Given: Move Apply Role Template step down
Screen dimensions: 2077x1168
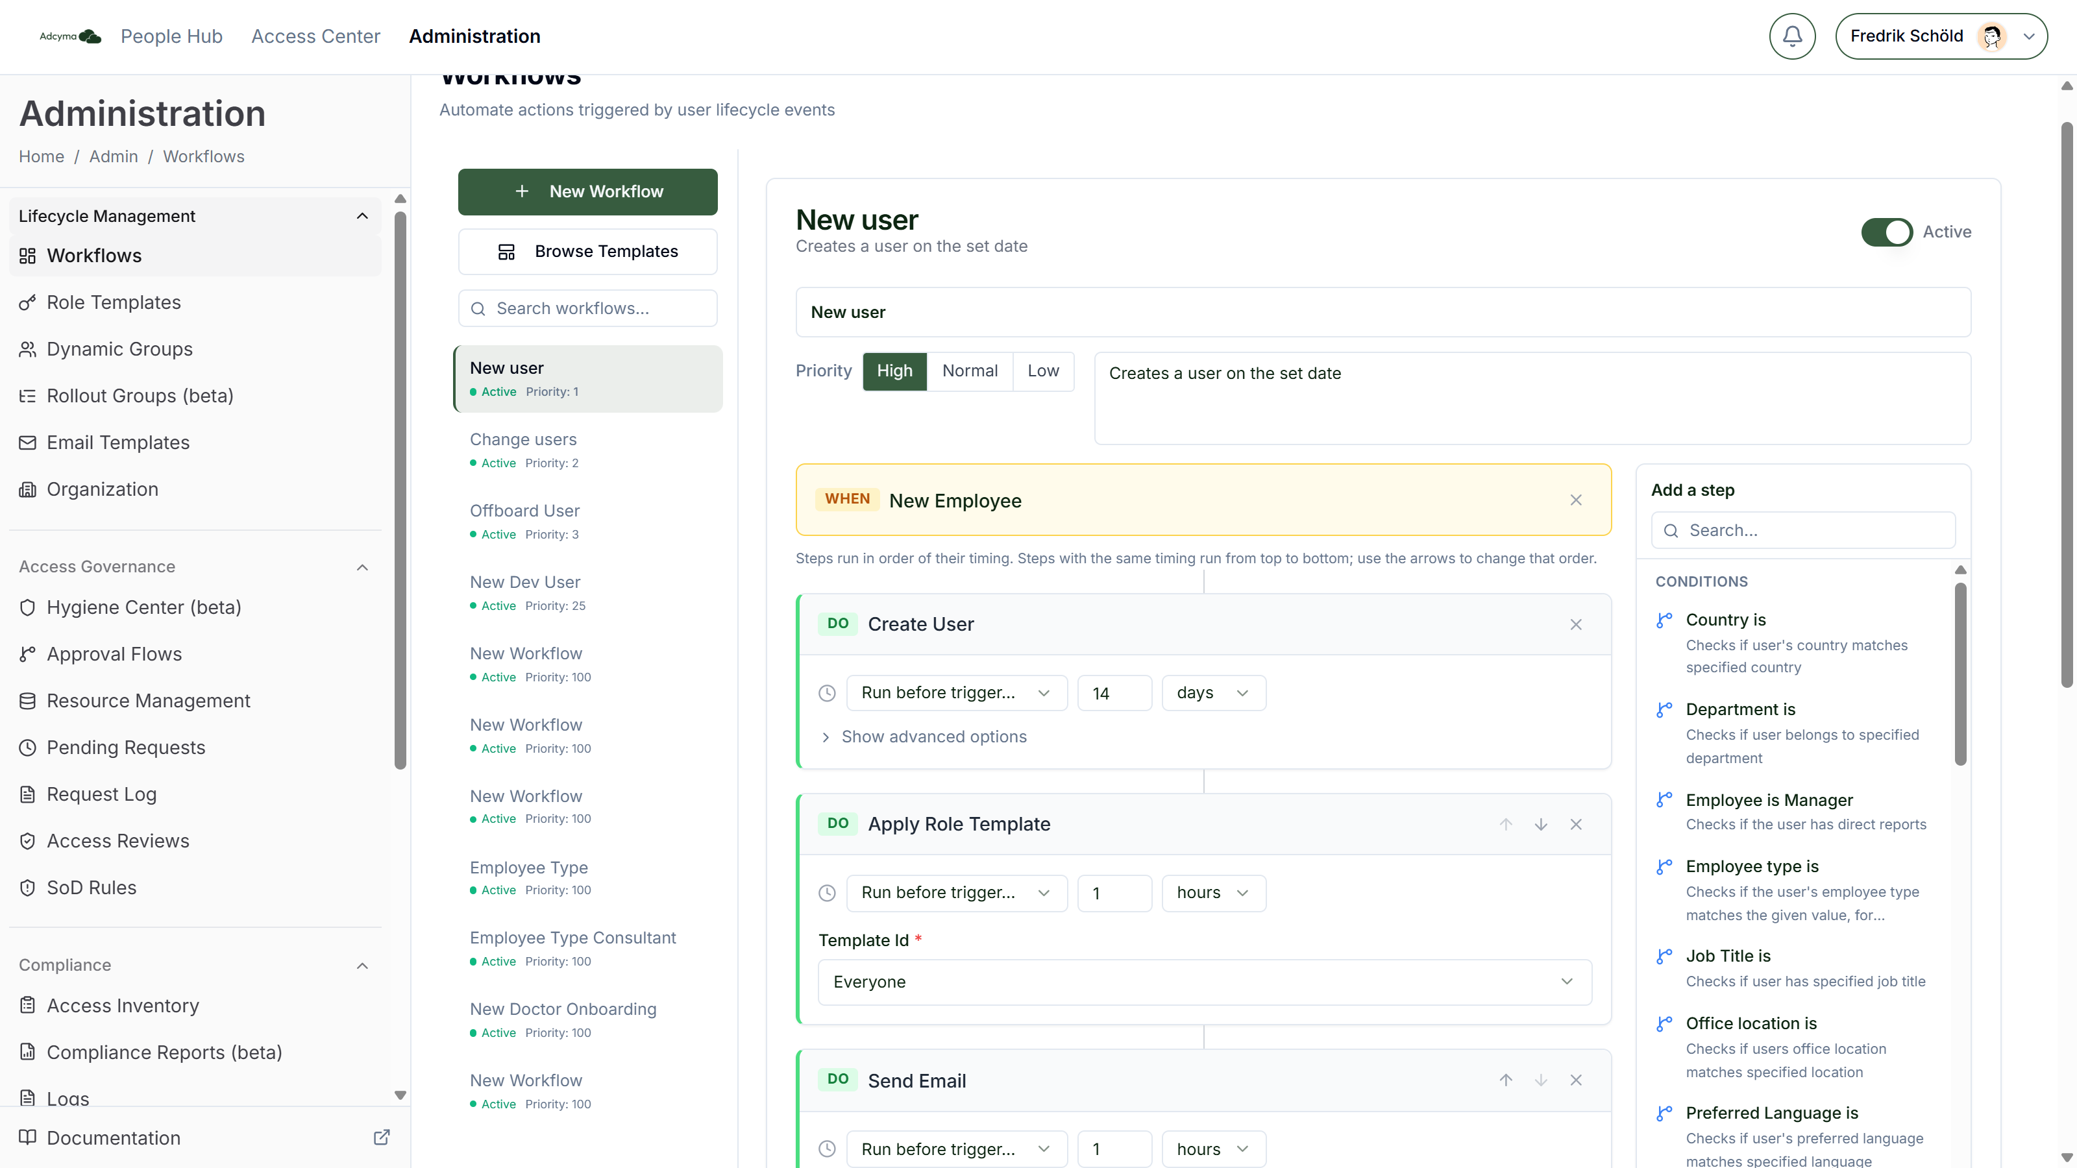Looking at the screenshot, I should (1541, 824).
